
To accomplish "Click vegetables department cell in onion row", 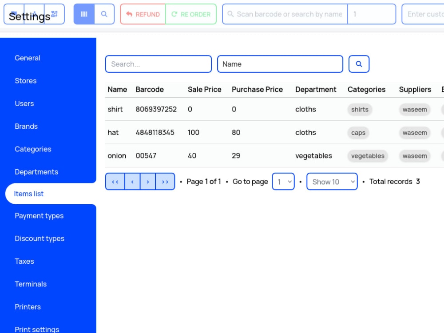I will (x=313, y=156).
